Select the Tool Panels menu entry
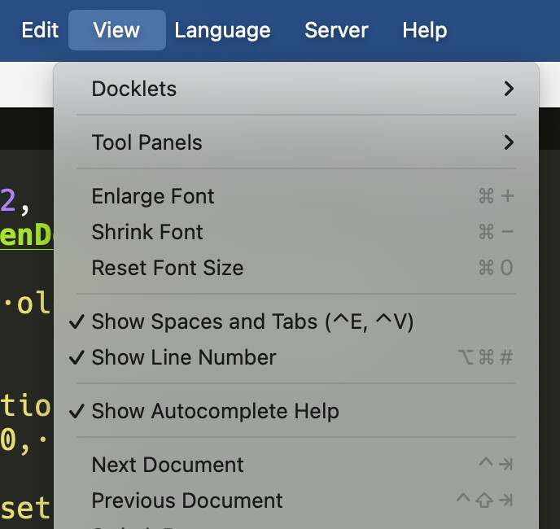This screenshot has width=560, height=529. (x=147, y=142)
